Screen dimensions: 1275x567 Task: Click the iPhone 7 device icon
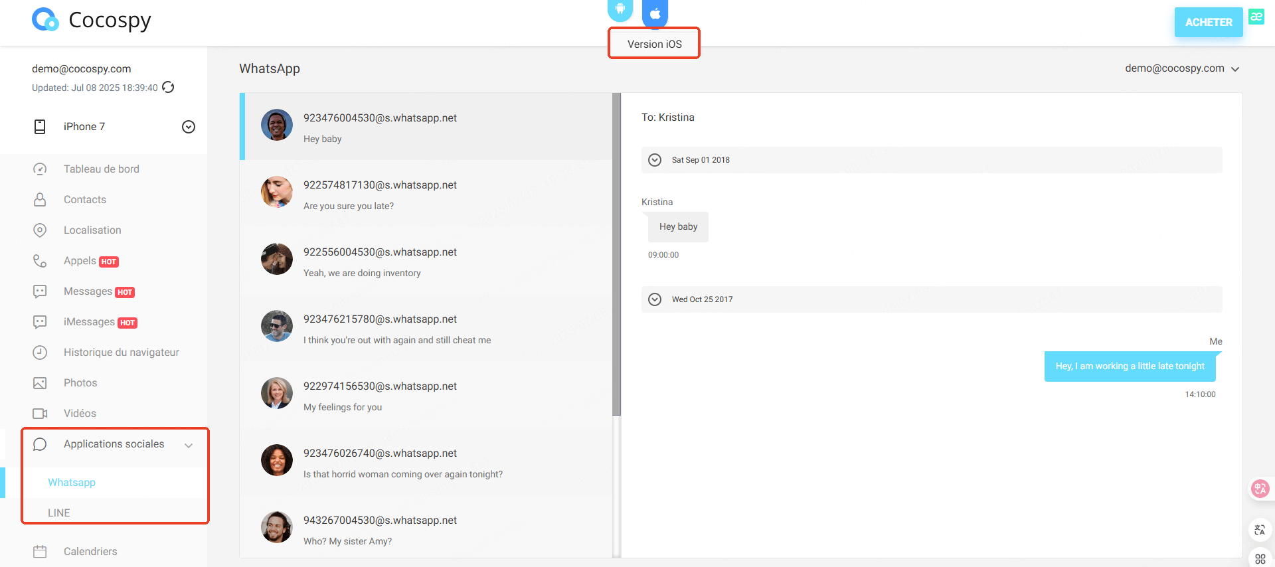pyautogui.click(x=40, y=127)
